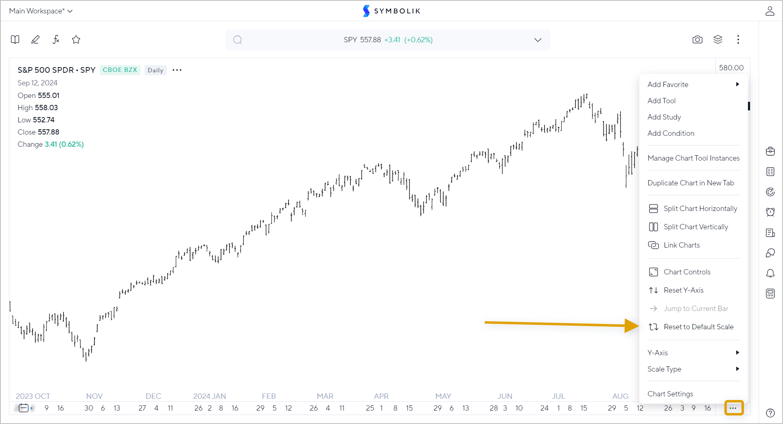Open the target radar sidebar icon
The image size is (783, 424).
click(x=770, y=192)
